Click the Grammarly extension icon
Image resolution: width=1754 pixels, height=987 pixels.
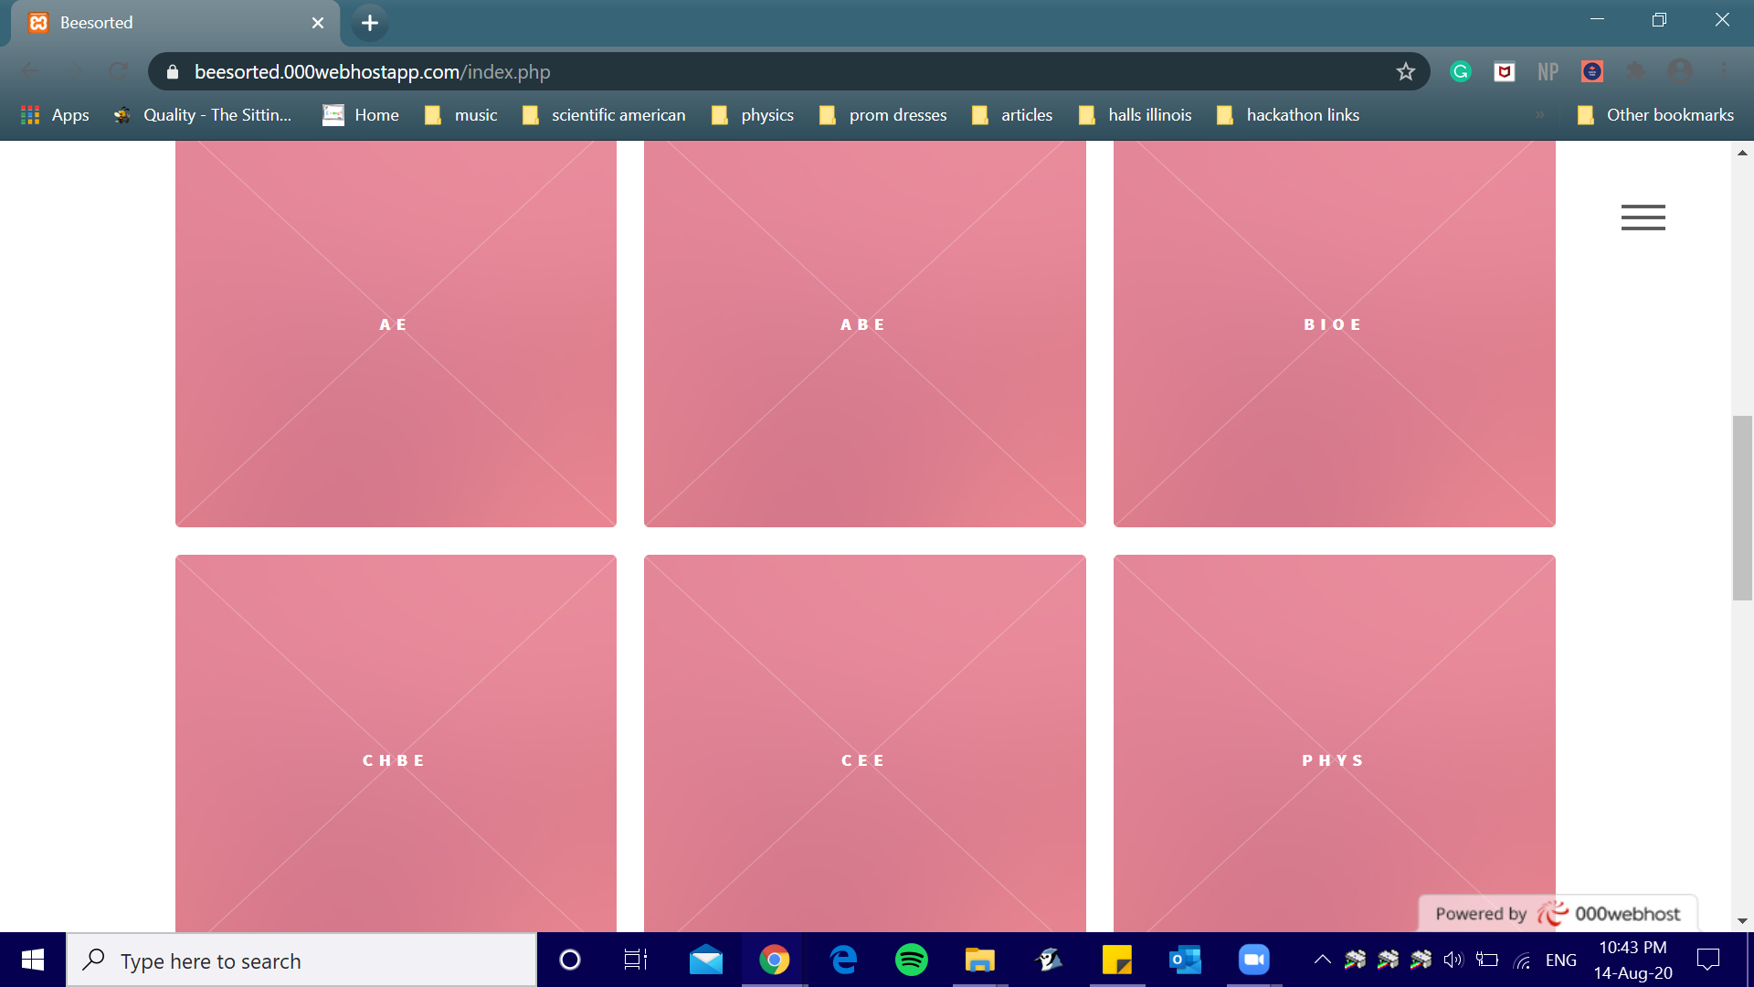[1460, 71]
